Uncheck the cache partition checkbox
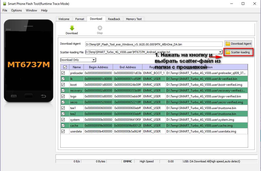Image resolution: width=261 pixels, height=171 pixels. point(63,125)
